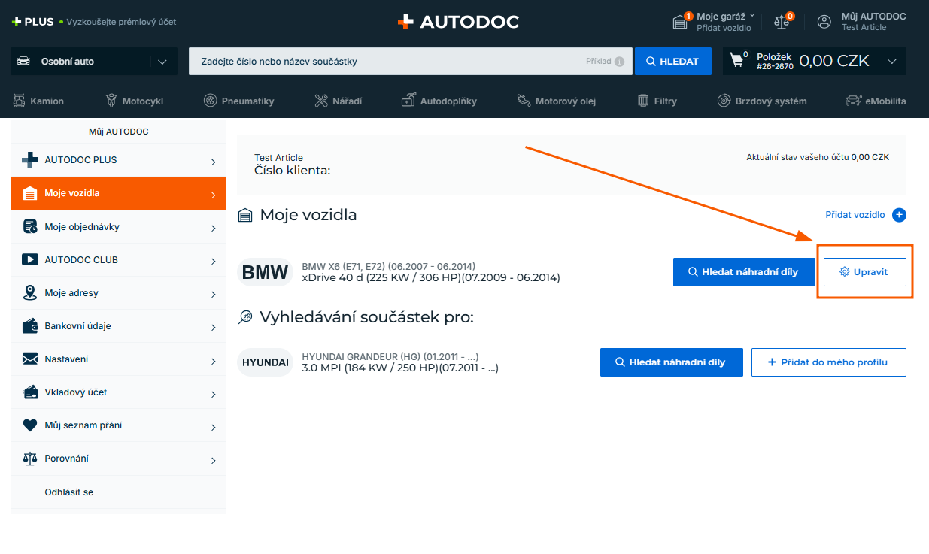This screenshot has height=554, width=929.
Task: Click the Odhlásit se logout link
Action: (69, 492)
